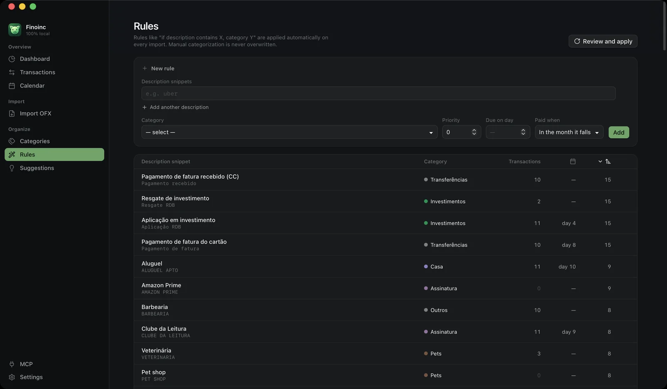Focus the description snippets input field
The width and height of the screenshot is (667, 389).
(x=379, y=93)
